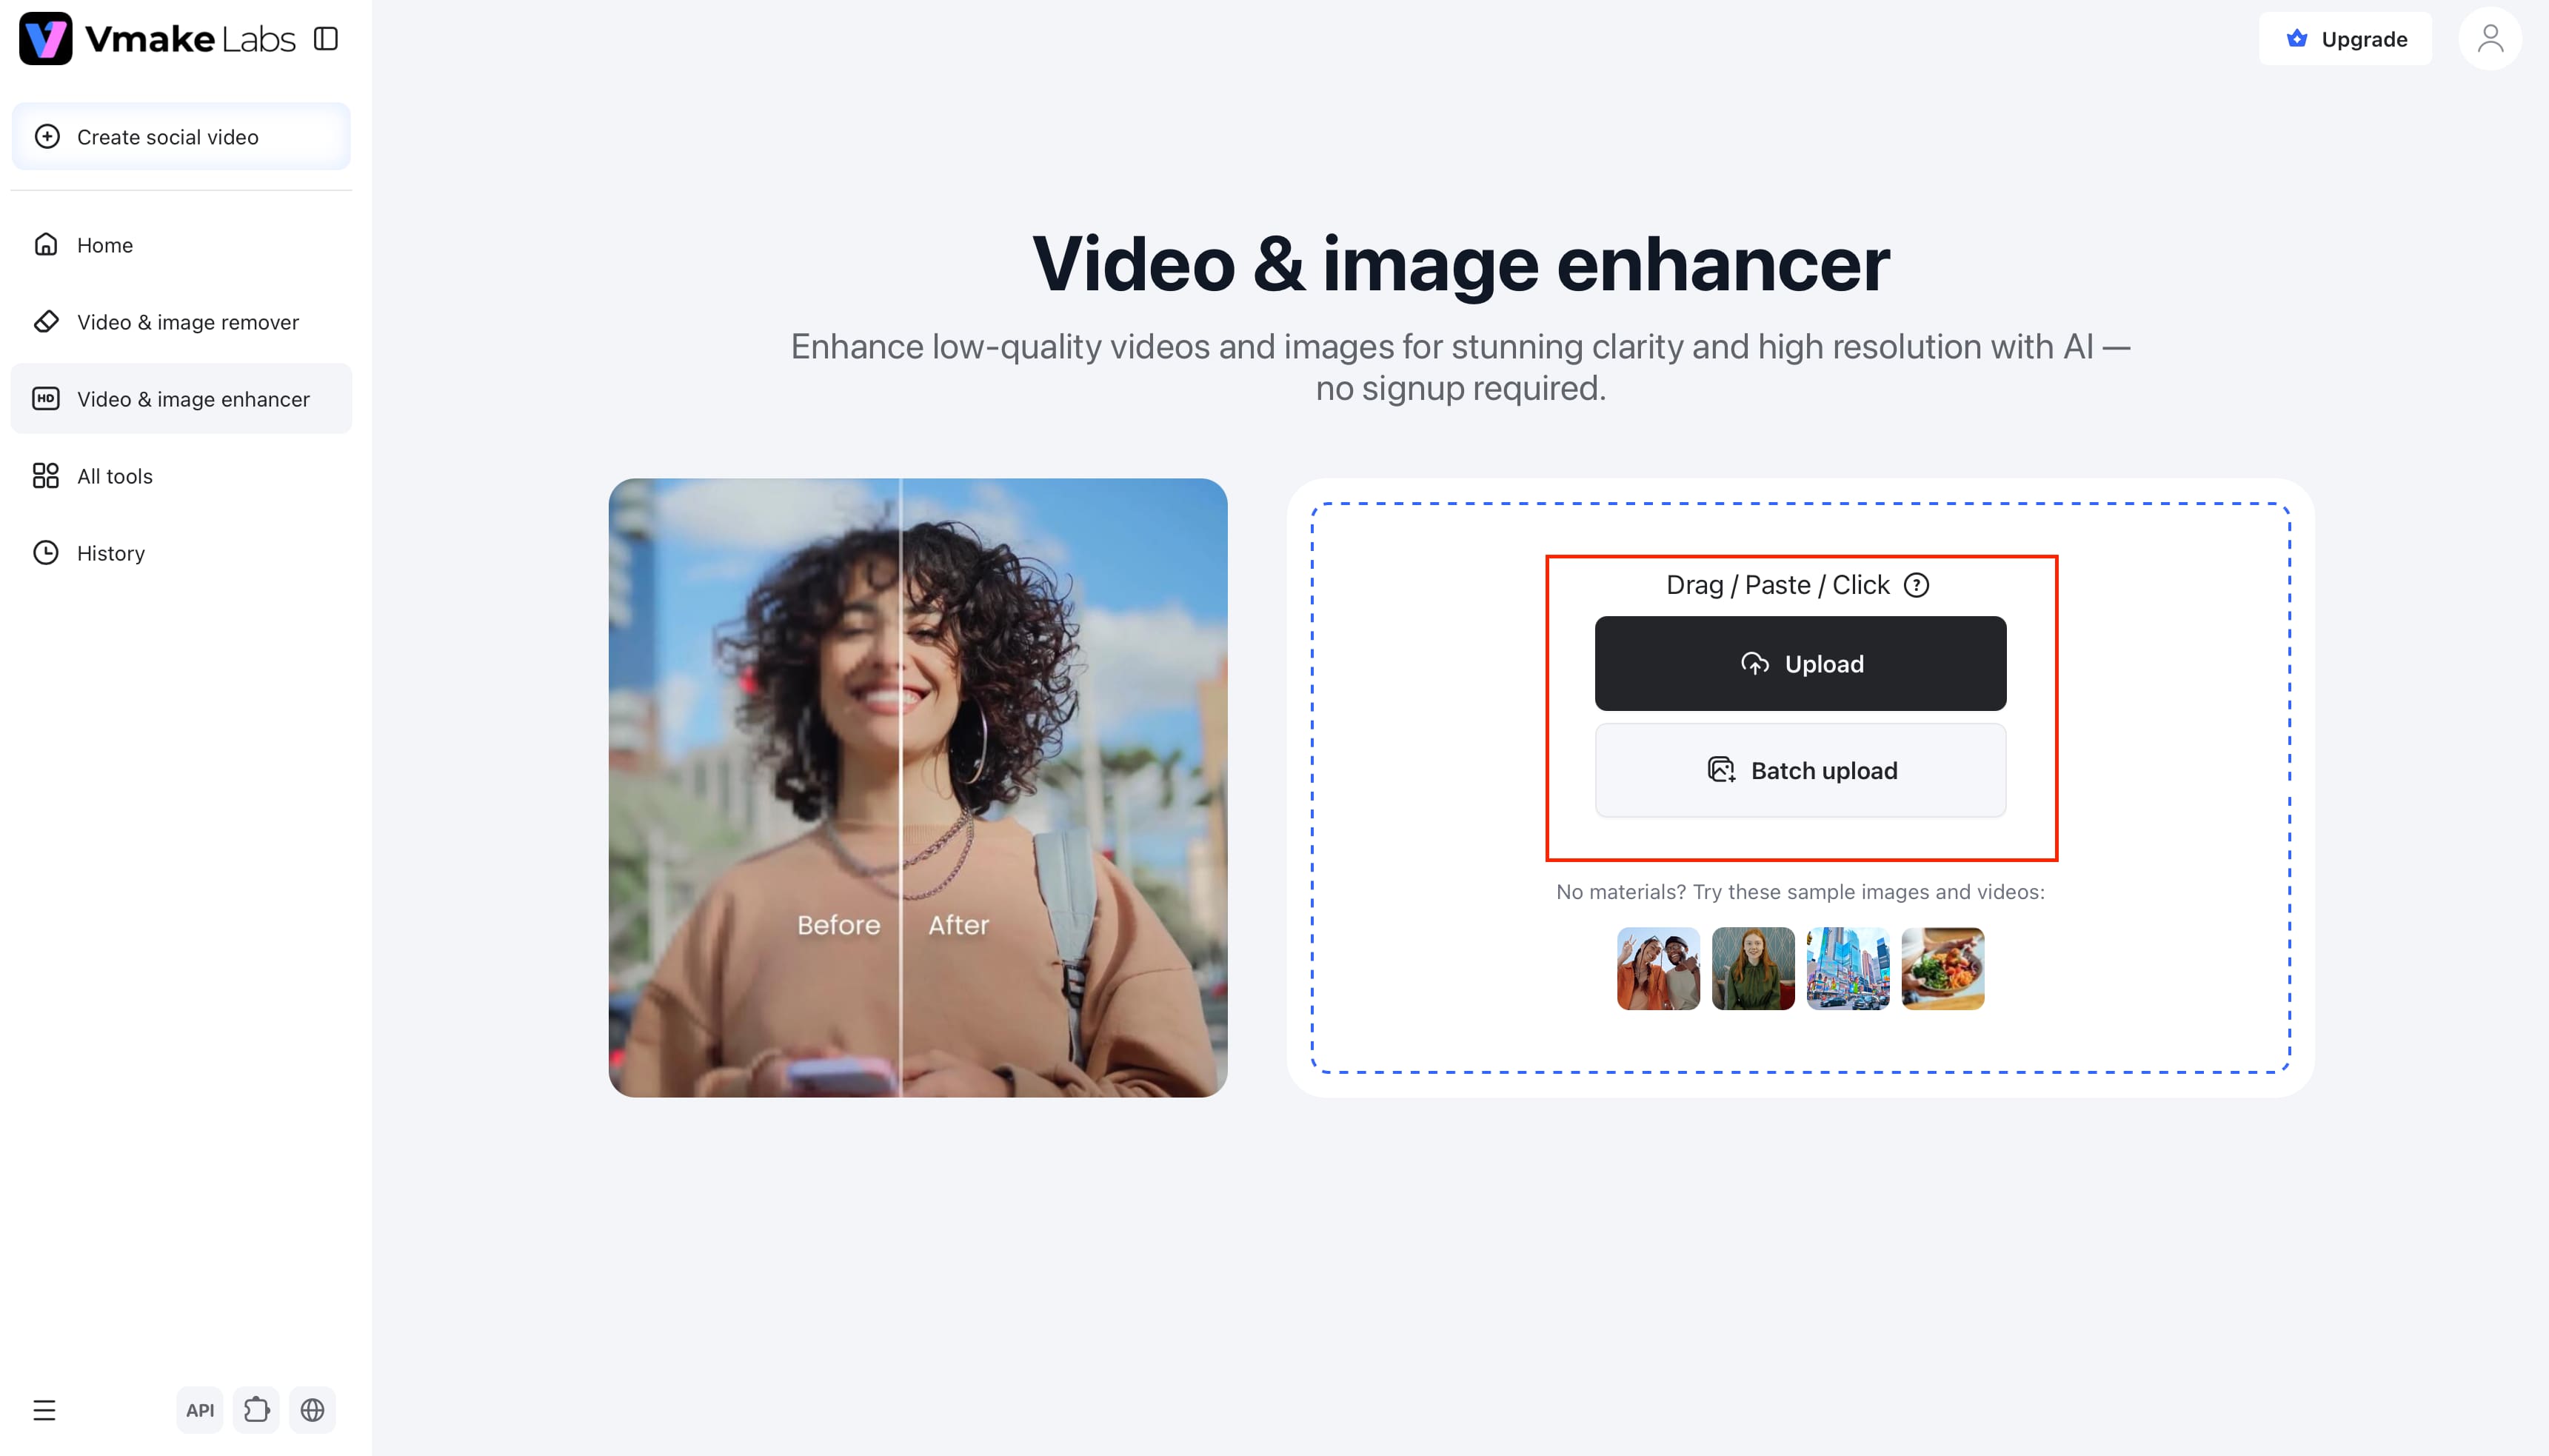Viewport: 2549px width, 1456px height.
Task: Click the crown icon in Upgrade
Action: [2297, 39]
